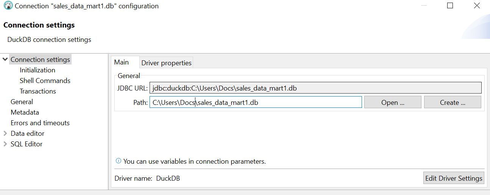The width and height of the screenshot is (490, 195).
Task: Expand the SQL Editor node
Action: click(5, 144)
